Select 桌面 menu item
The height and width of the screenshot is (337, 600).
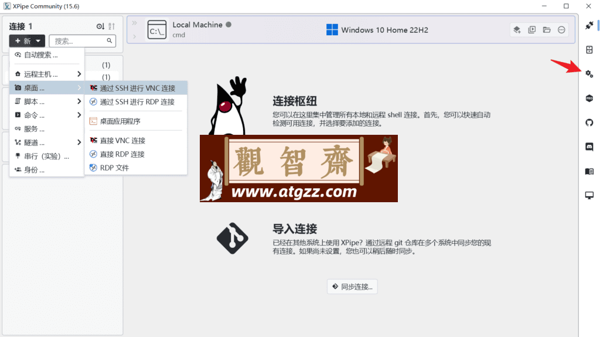coord(47,88)
